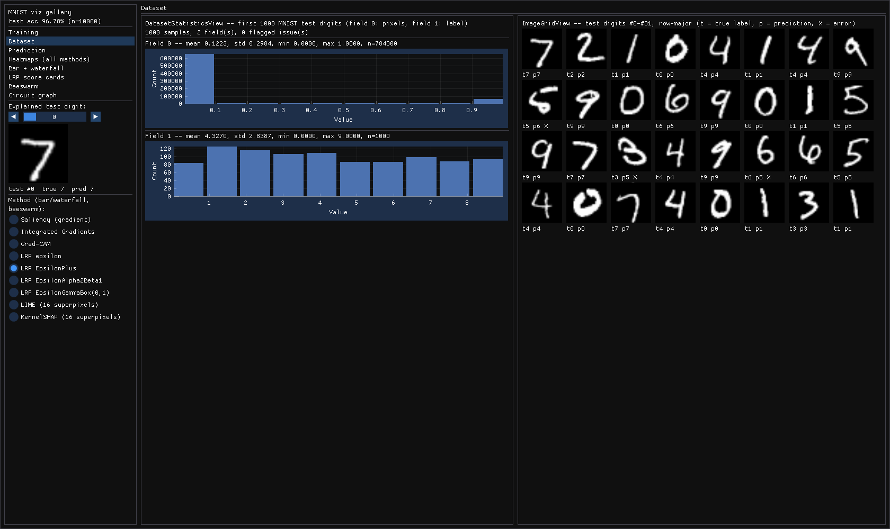Select the LRP EpsilonAlpha2Beta1 method

click(56, 280)
